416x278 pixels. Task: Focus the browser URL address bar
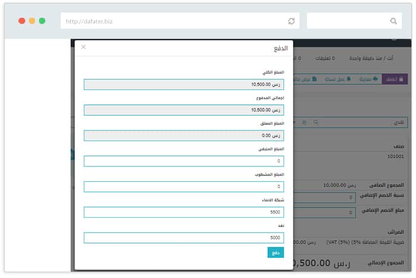point(172,21)
